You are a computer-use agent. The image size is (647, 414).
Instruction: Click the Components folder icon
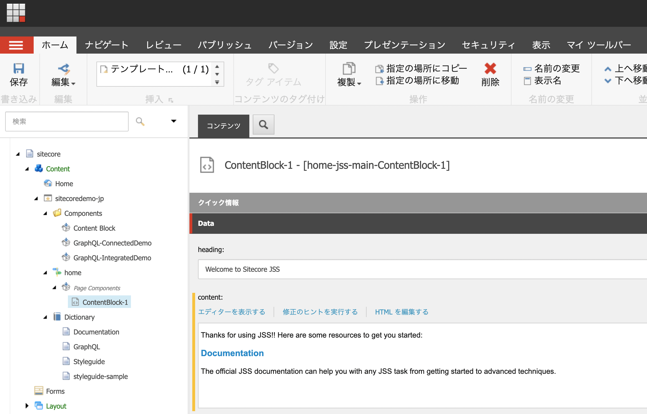tap(57, 213)
